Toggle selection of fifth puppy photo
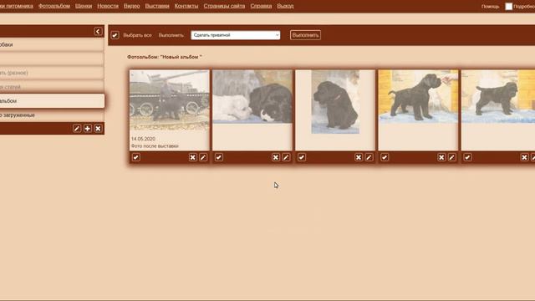 pyautogui.click(x=467, y=157)
